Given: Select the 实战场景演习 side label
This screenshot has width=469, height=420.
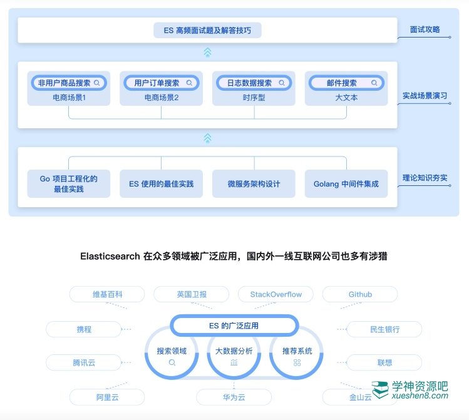Looking at the screenshot, I should 425,96.
